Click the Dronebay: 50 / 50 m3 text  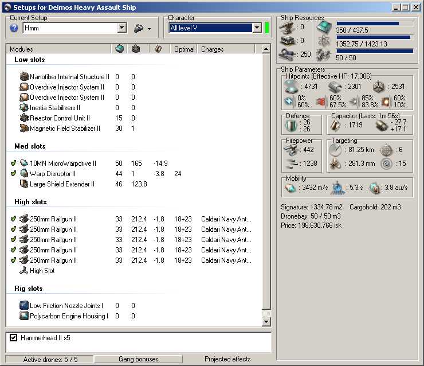point(311,216)
